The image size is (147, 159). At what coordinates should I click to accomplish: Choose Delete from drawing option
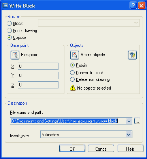pyautogui.click(x=72, y=80)
